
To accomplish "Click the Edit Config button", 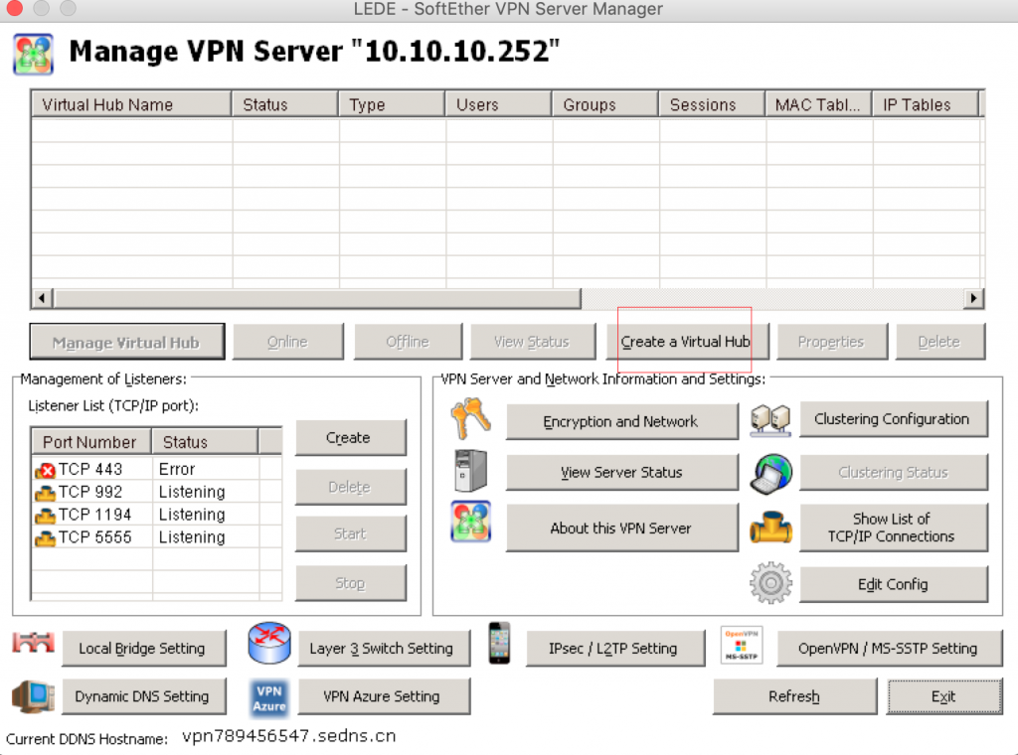I will (894, 584).
